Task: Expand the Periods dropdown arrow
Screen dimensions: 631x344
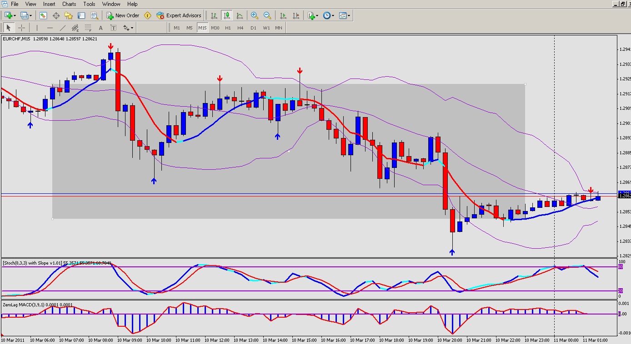Action: click(x=333, y=15)
